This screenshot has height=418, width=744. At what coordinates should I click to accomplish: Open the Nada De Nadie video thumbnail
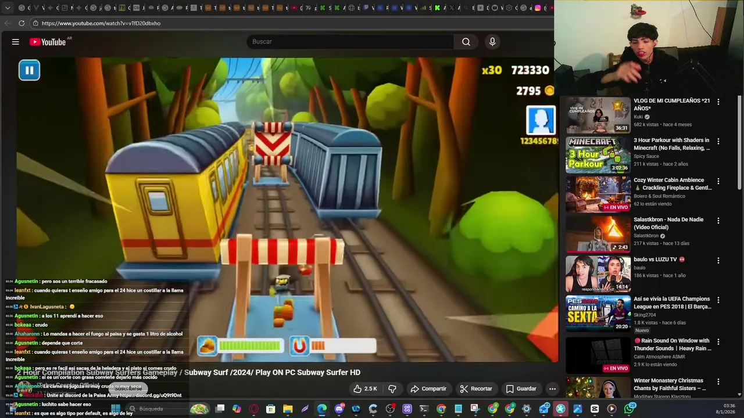tap(598, 234)
